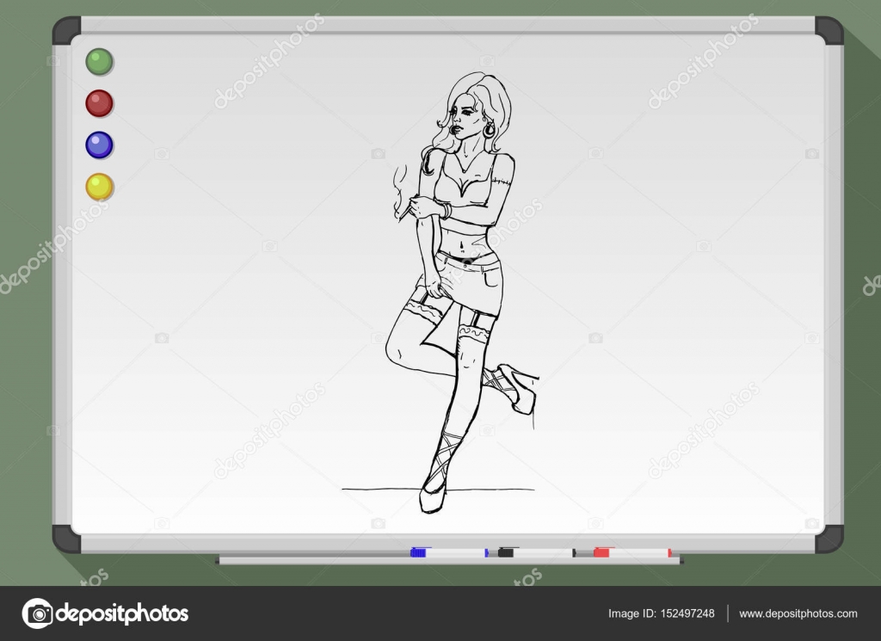Click the green magnet on the whiteboard
881x641 pixels.
100,61
